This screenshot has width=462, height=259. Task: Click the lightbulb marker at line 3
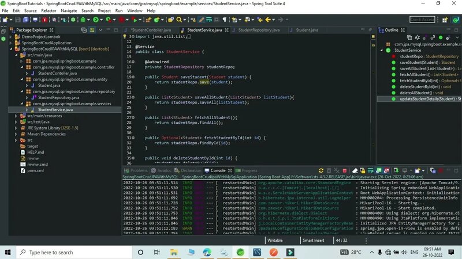pyautogui.click(x=125, y=37)
